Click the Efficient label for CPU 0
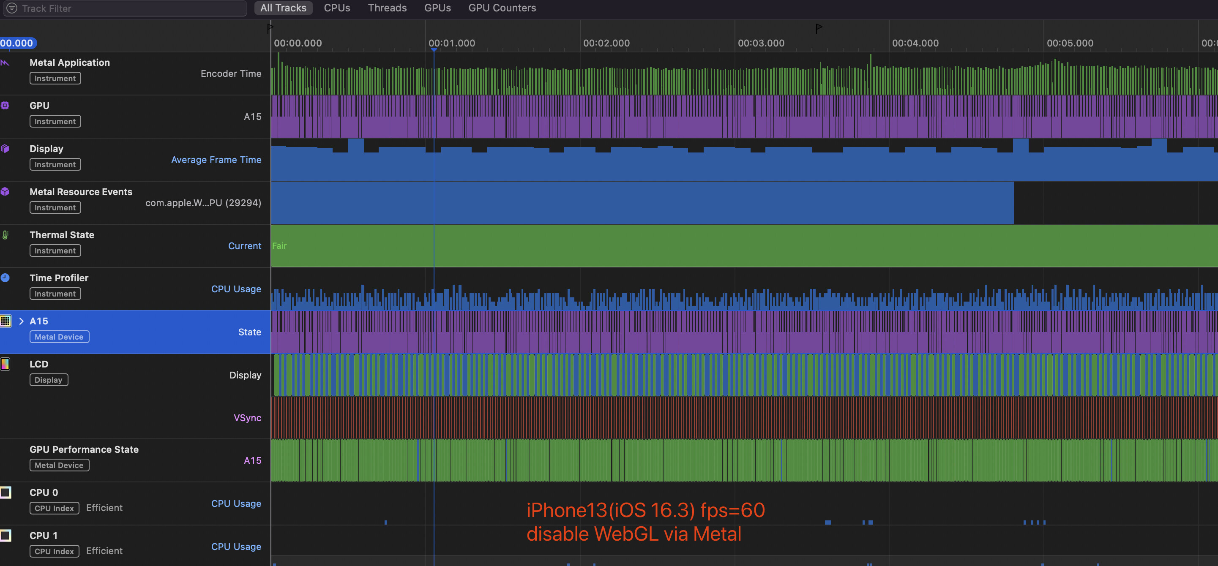The image size is (1218, 566). point(104,507)
